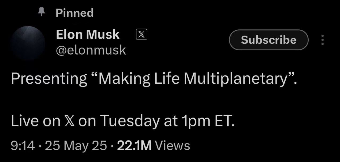
Task: Click the X affiliate badge next to name
Action: click(x=142, y=35)
